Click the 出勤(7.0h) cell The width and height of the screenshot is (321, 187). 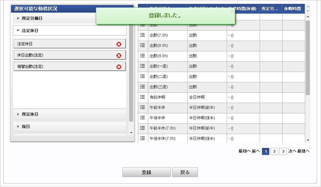click(x=168, y=35)
